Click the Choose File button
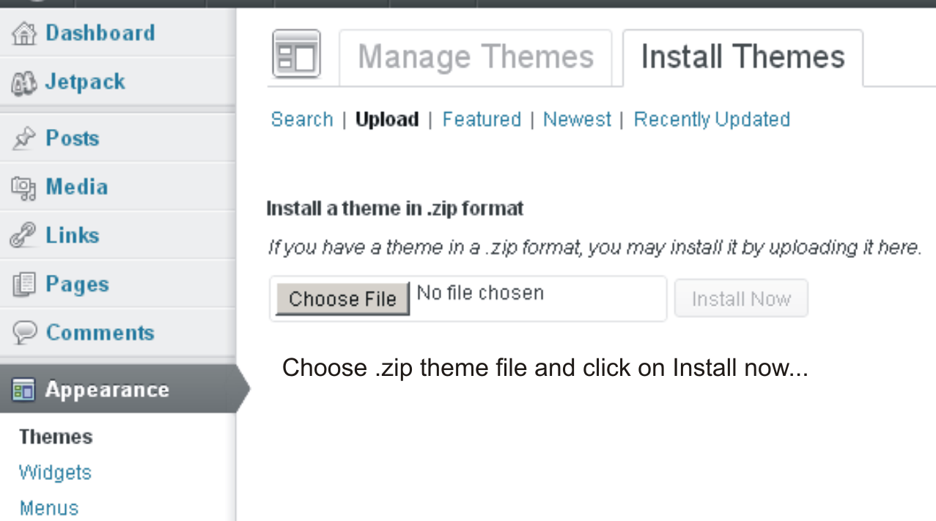Viewport: 936px width, 521px height. click(x=341, y=298)
